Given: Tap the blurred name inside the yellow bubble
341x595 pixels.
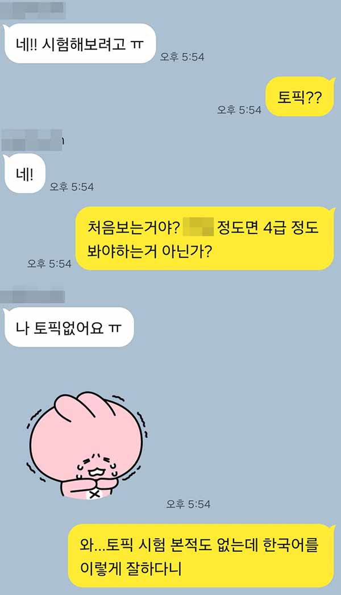Looking at the screenshot, I should pos(198,227).
